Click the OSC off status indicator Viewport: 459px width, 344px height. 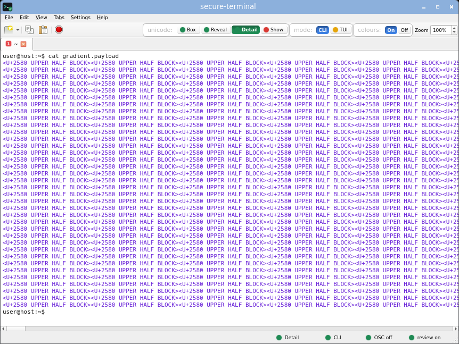[379, 338]
